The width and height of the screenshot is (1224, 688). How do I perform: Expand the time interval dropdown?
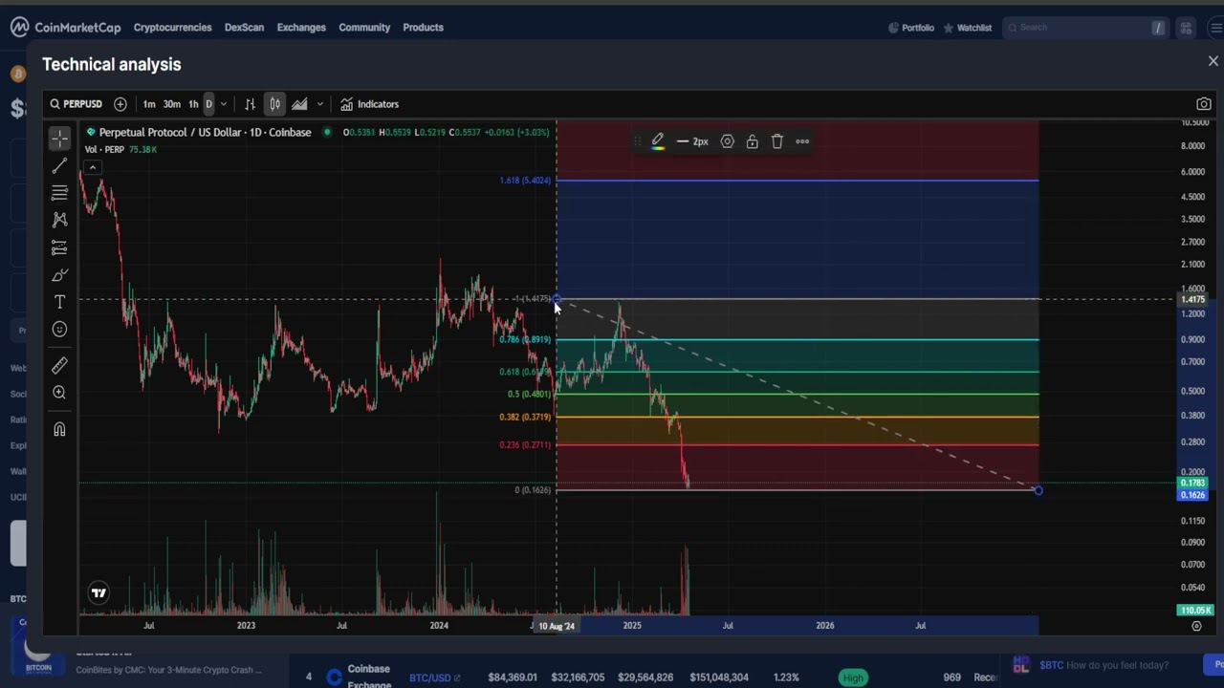click(x=223, y=104)
